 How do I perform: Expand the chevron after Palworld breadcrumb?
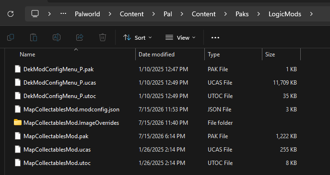(x=110, y=14)
